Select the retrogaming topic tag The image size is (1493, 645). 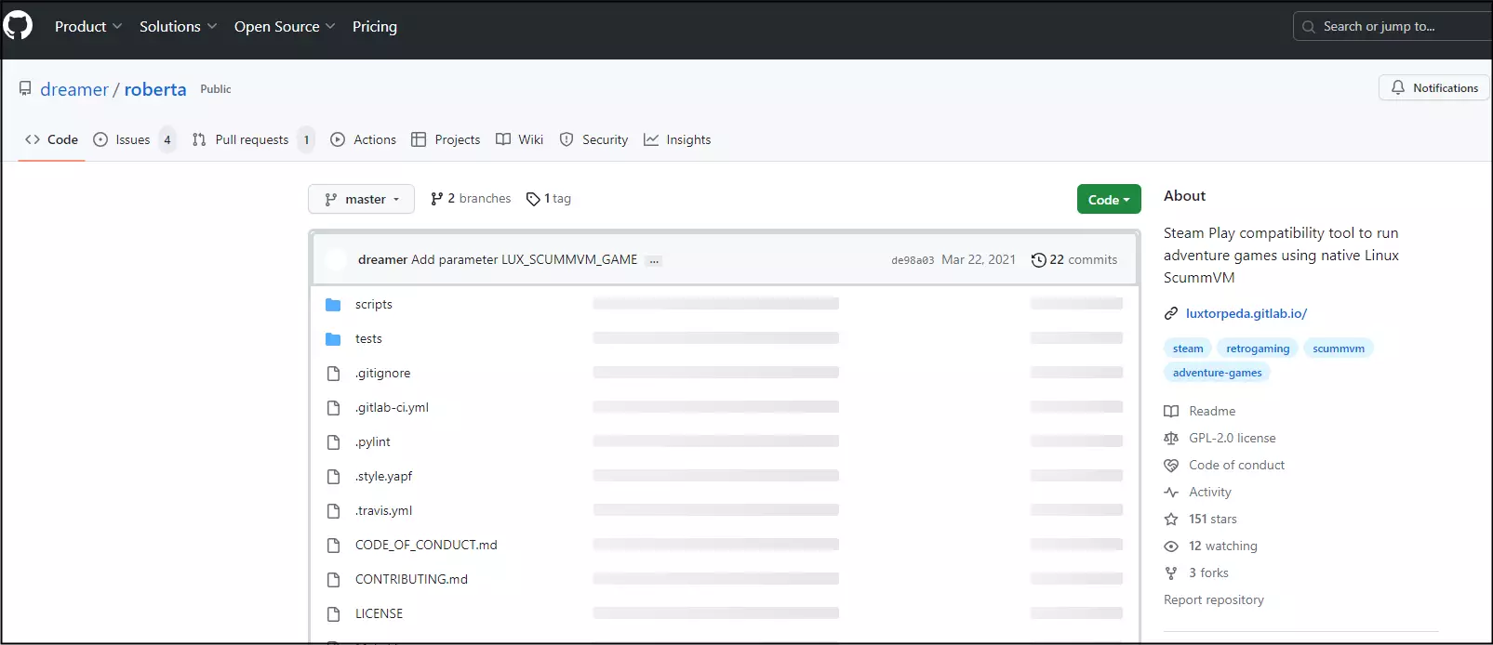click(x=1257, y=349)
